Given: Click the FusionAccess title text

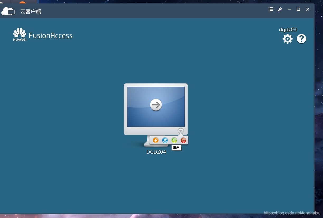Looking at the screenshot, I should pyautogui.click(x=51, y=36).
